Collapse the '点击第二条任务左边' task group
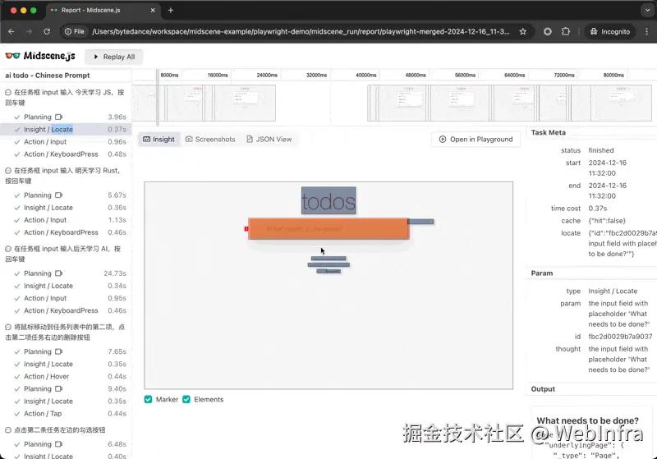657x459 pixels. pyautogui.click(x=8, y=429)
